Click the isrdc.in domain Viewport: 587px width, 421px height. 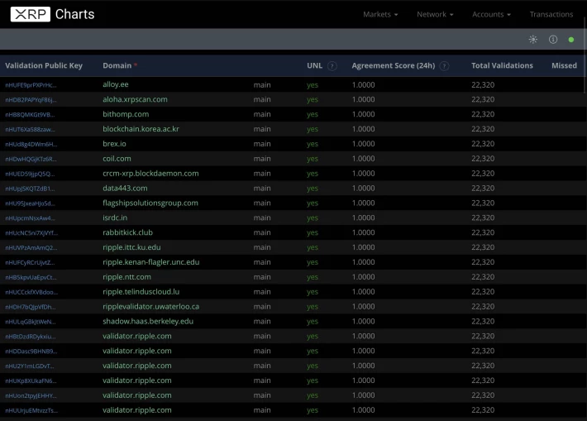[x=115, y=218]
